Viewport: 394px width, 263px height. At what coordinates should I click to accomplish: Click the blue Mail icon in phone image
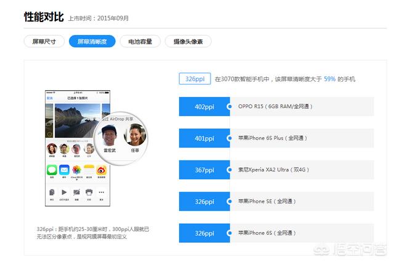point(64,170)
